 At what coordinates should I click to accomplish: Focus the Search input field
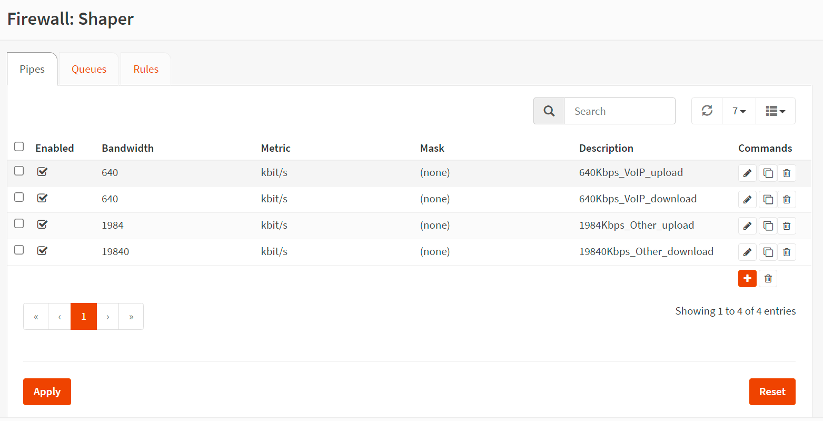[619, 111]
